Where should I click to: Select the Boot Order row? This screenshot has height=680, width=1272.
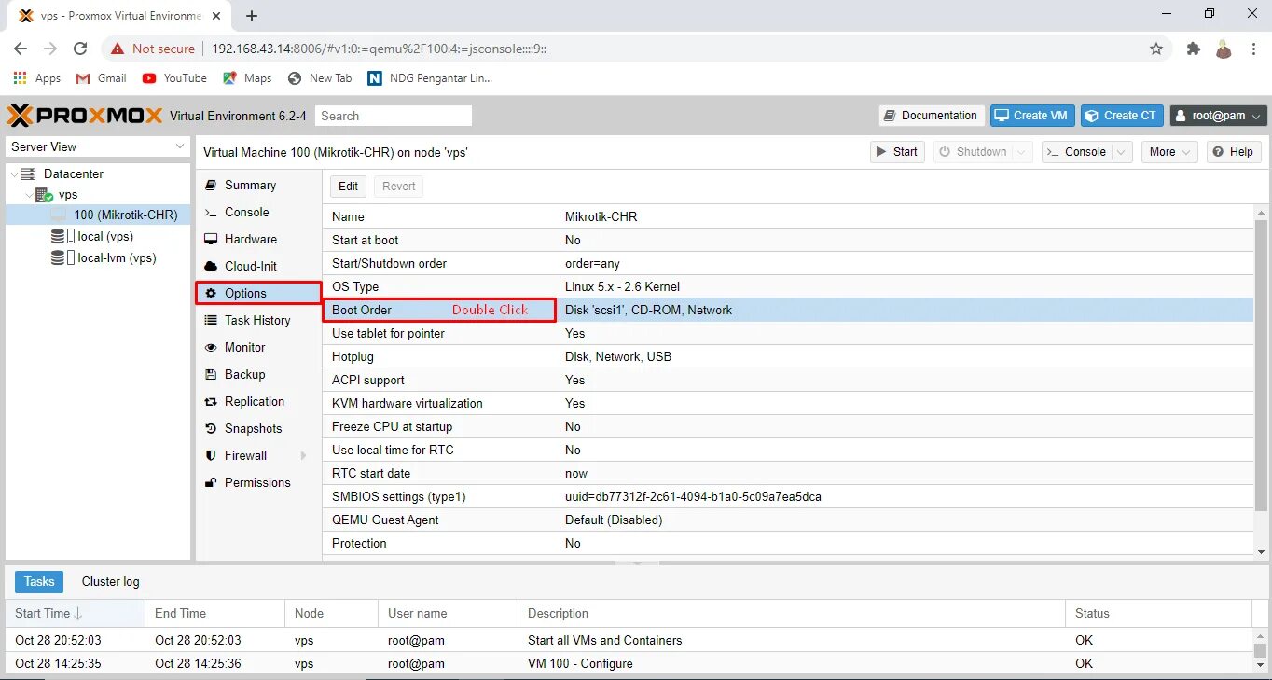788,310
